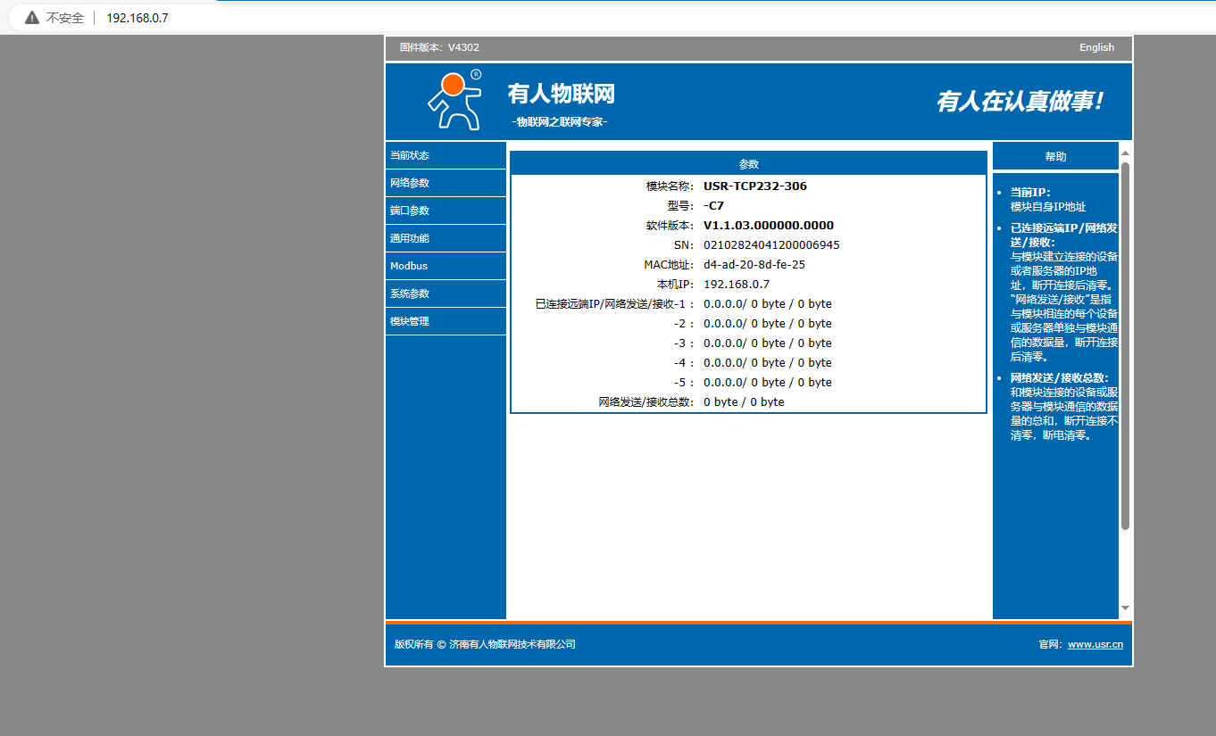The image size is (1216, 736).
Task: Click the 网络发送/接收总数 help heading
Action: click(1060, 378)
